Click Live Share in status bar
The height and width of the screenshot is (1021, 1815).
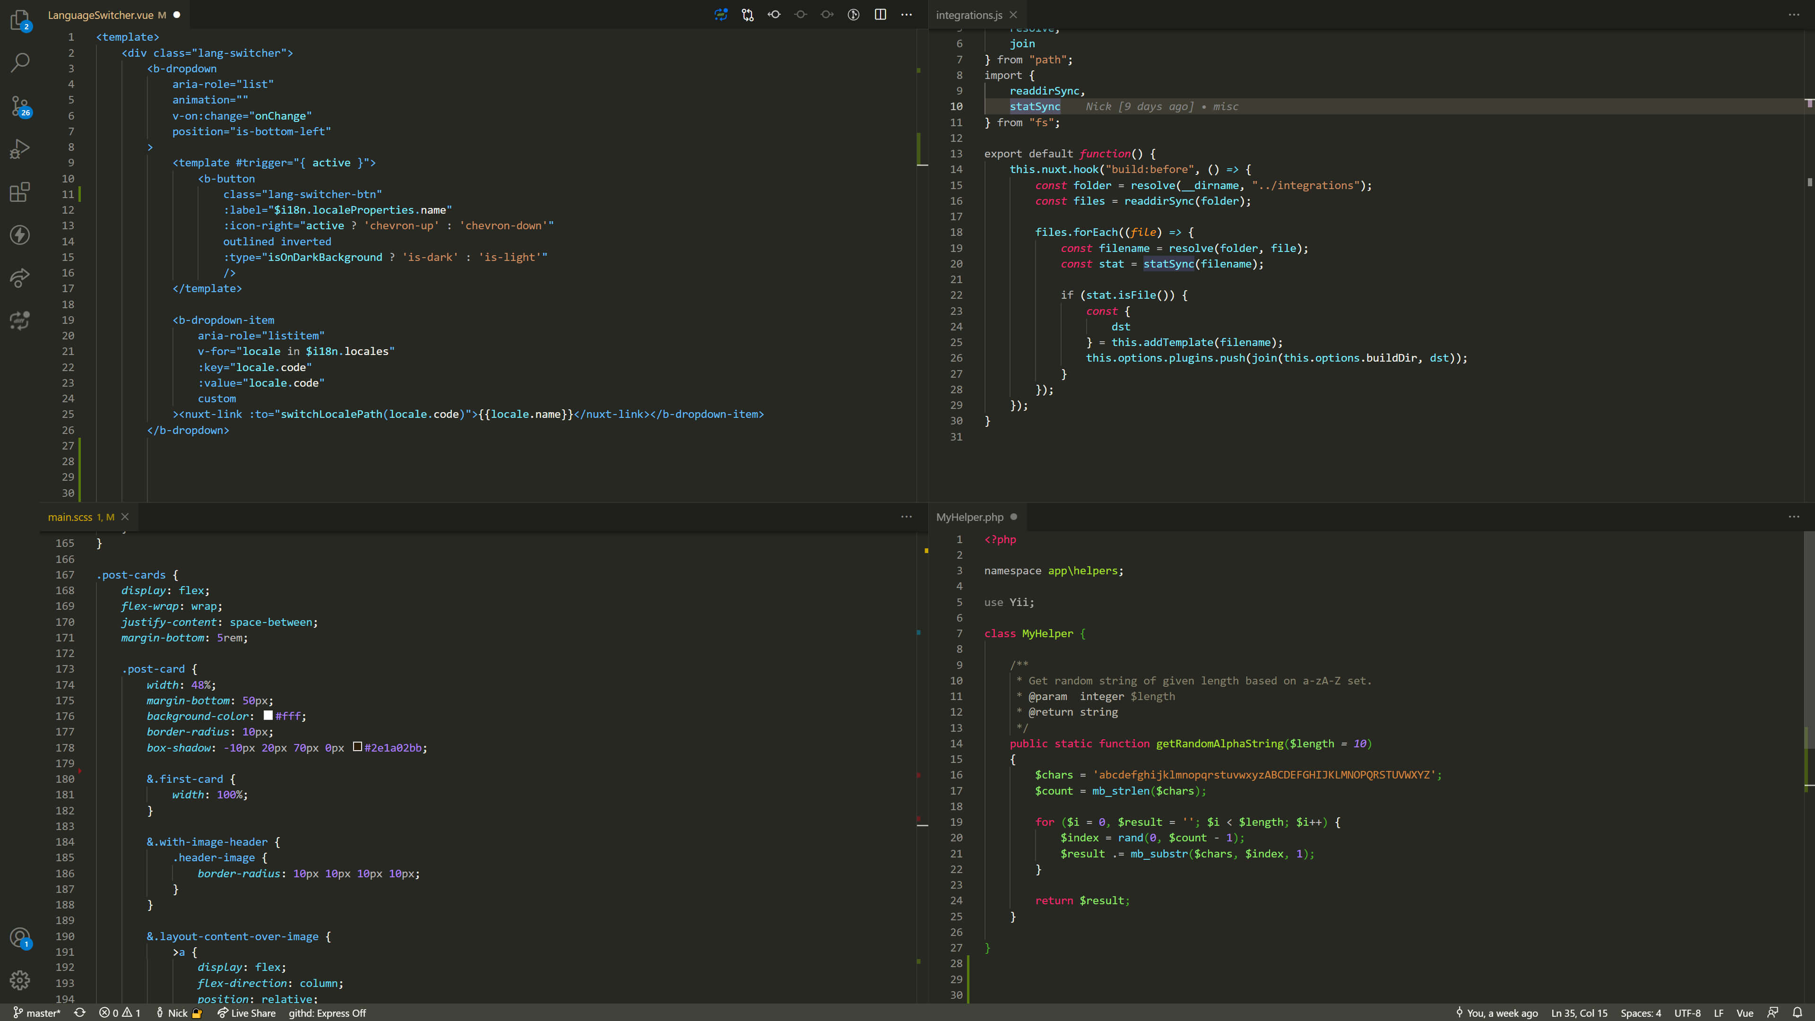[x=247, y=1013]
